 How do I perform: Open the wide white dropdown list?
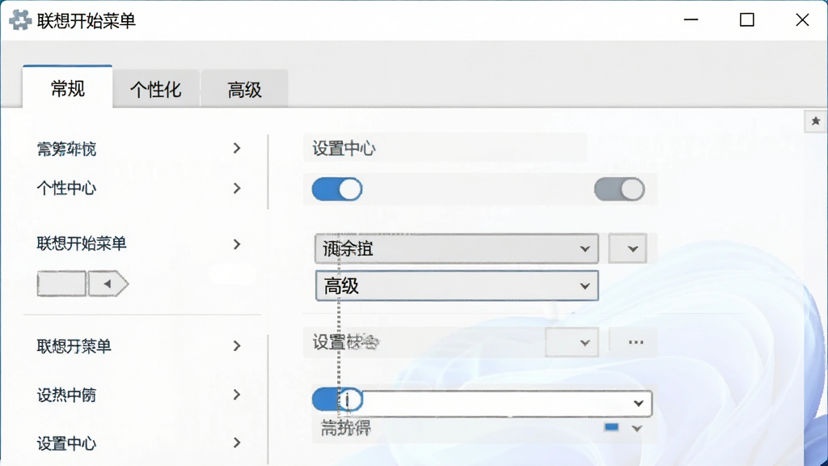507,403
